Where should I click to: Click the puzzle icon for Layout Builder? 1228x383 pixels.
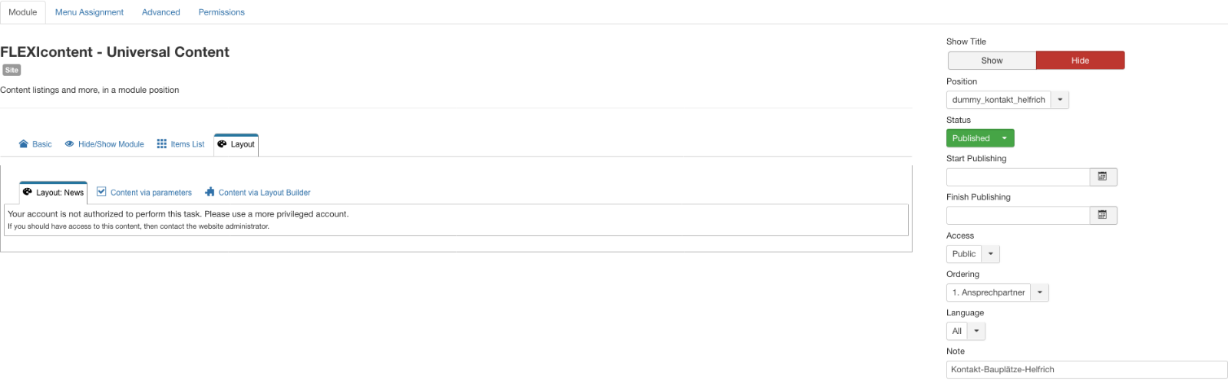point(210,192)
